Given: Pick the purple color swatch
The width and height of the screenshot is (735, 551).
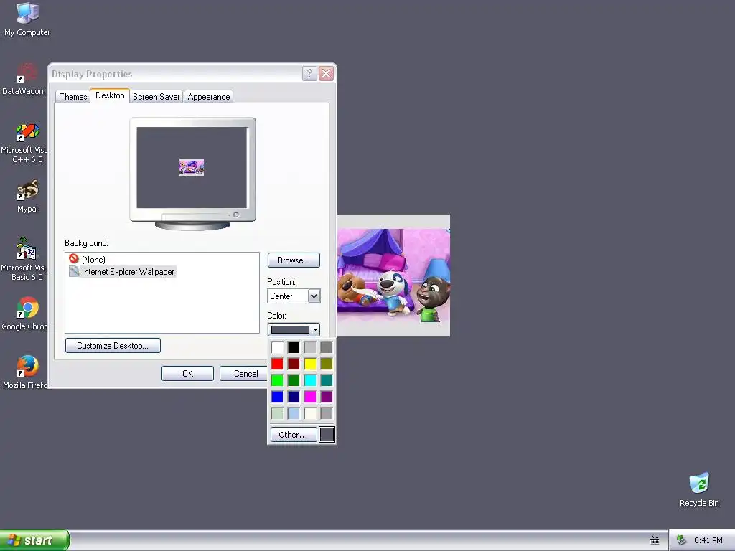Looking at the screenshot, I should [327, 397].
